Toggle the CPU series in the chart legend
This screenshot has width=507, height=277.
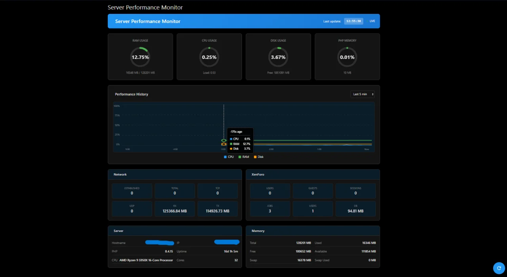[x=229, y=157]
